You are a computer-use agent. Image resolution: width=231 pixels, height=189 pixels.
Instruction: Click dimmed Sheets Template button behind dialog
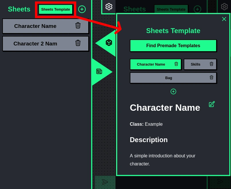171,9
